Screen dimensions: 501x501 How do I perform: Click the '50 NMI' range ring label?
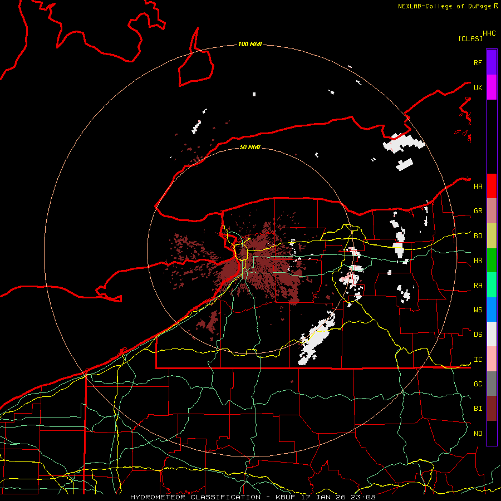pyautogui.click(x=250, y=147)
